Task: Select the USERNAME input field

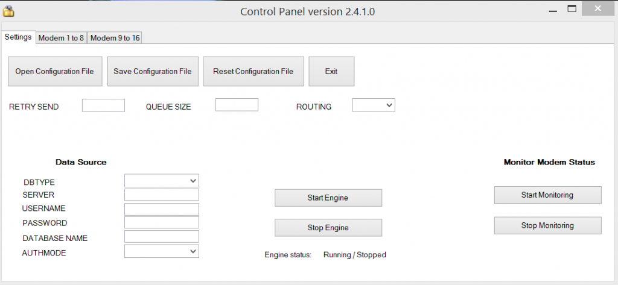Action: point(161,209)
